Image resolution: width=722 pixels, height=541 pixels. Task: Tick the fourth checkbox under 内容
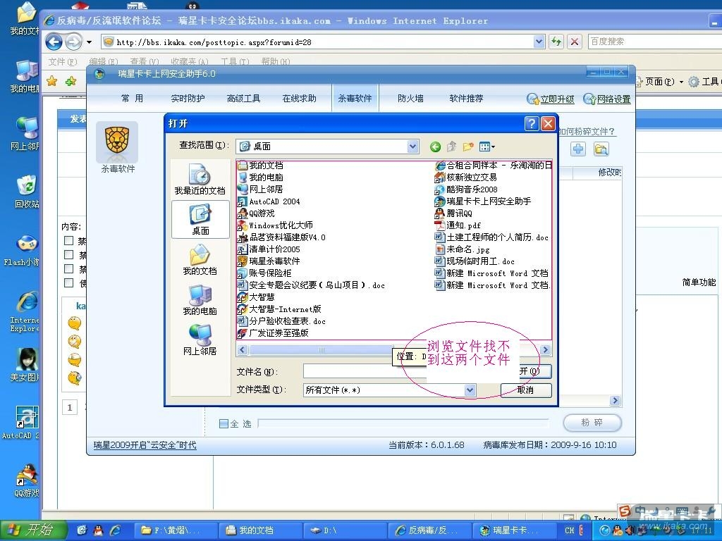coord(69,282)
